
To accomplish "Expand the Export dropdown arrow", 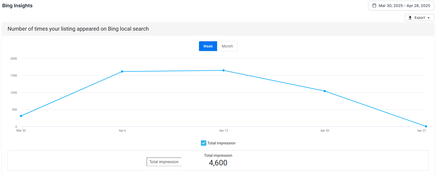I will pyautogui.click(x=429, y=18).
